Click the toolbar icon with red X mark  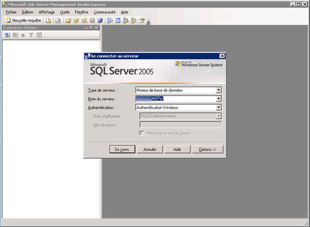(x=84, y=21)
